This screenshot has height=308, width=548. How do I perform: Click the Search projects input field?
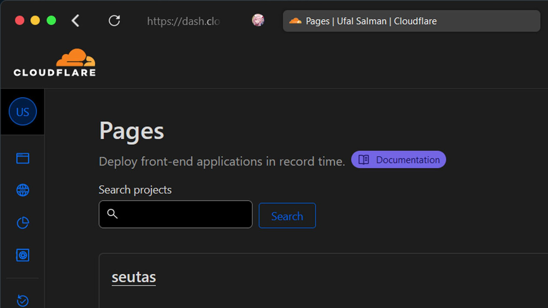[176, 214]
